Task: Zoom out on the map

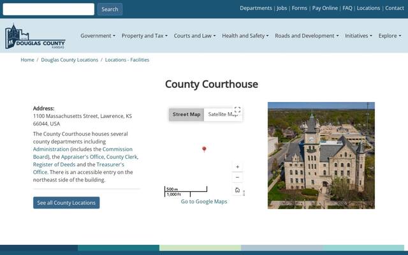Action: [x=237, y=177]
